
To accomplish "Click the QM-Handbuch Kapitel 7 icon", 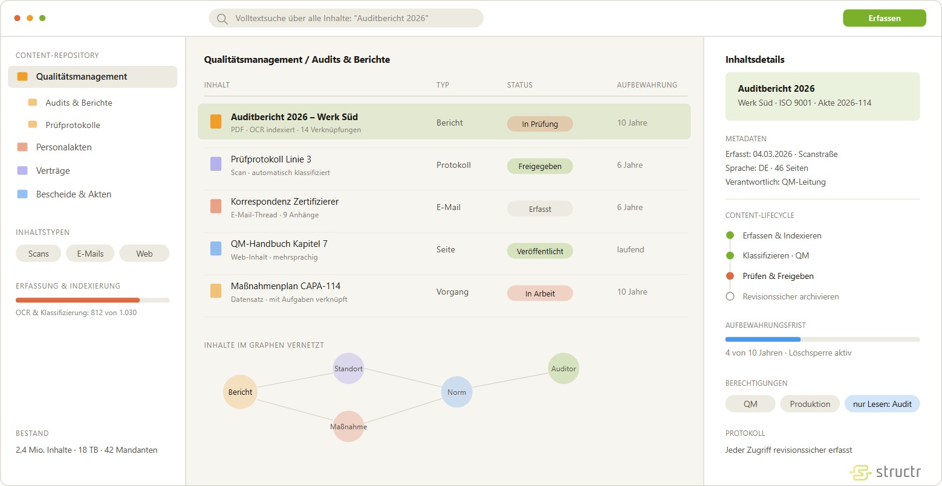I will tap(216, 248).
